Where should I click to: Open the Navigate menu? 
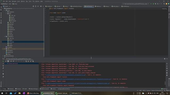pyautogui.click(x=14, y=1)
